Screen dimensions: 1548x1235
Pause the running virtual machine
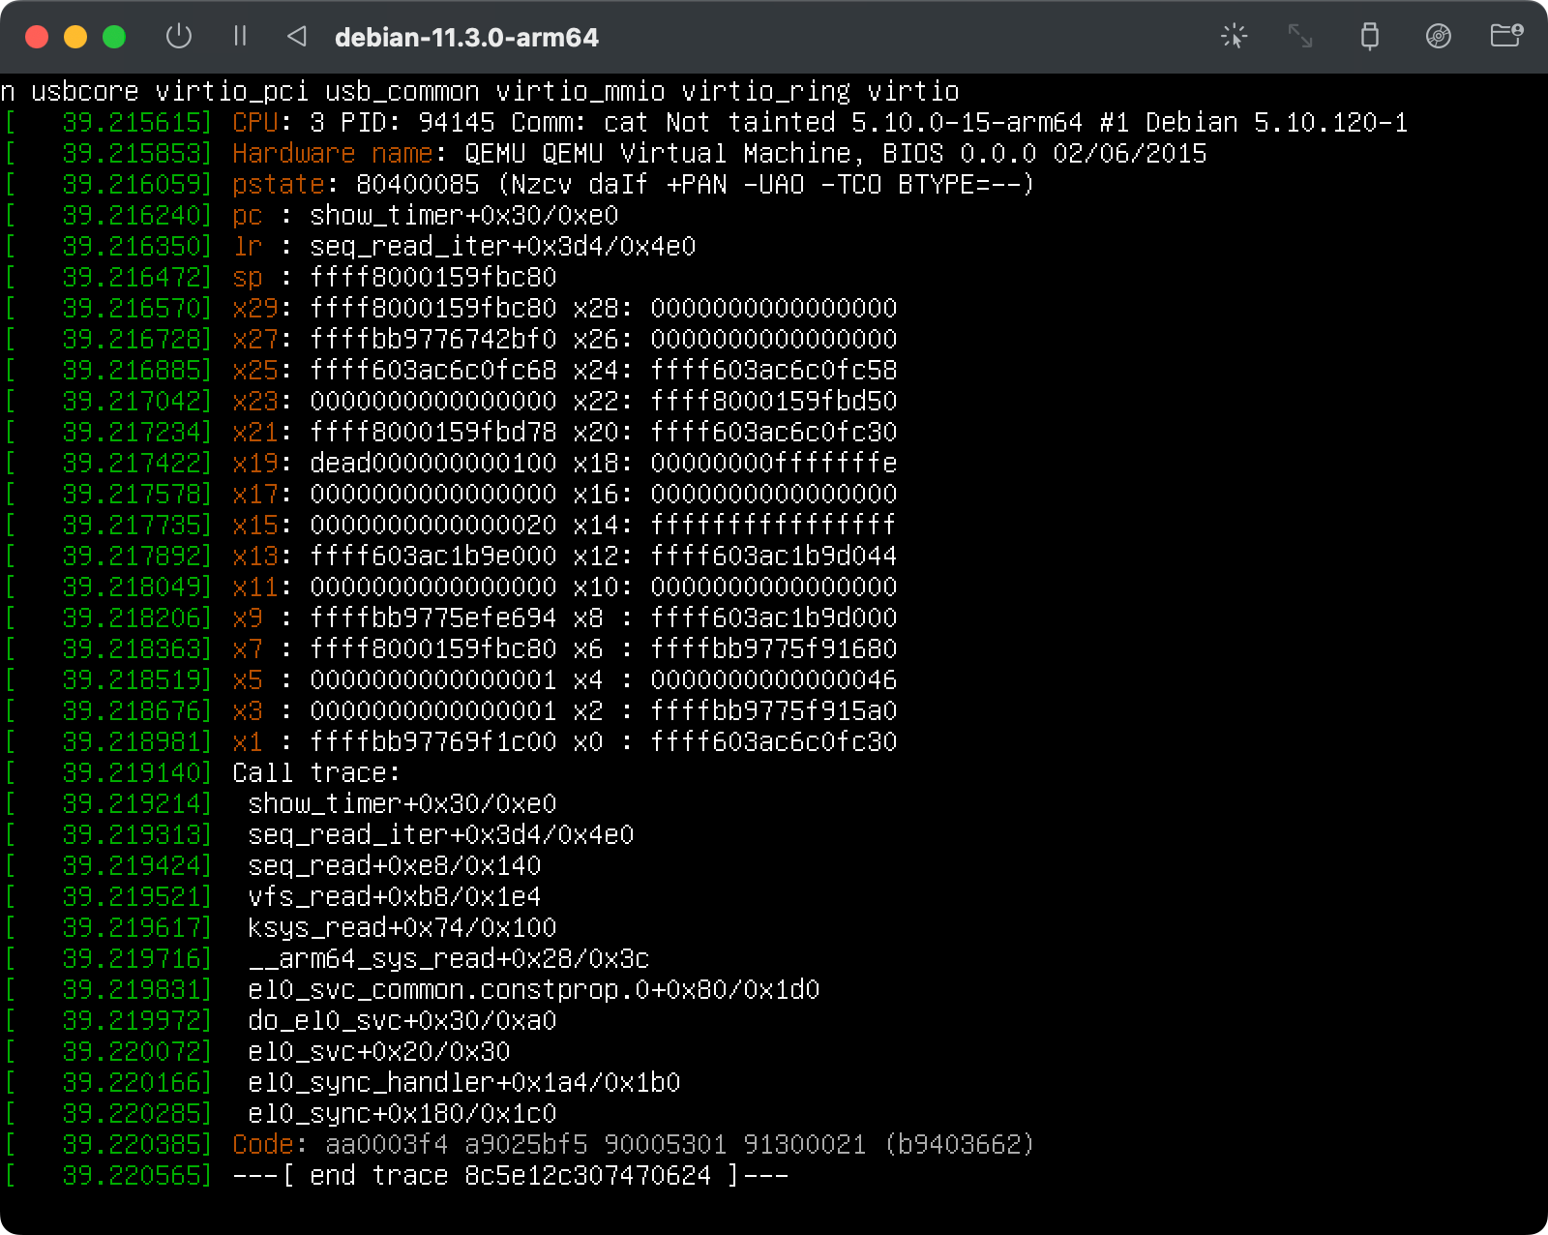pos(240,36)
